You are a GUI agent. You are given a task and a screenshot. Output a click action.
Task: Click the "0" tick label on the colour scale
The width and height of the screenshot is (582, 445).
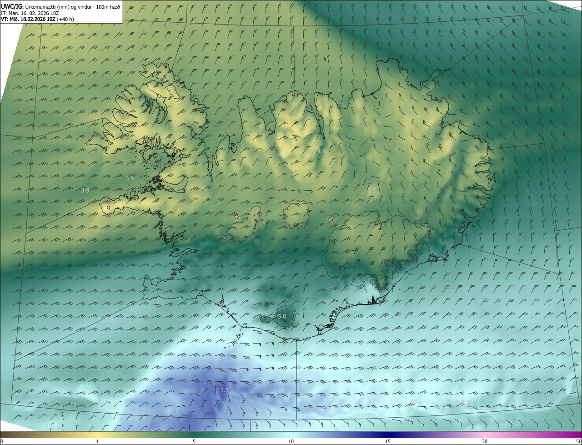coord(1,441)
